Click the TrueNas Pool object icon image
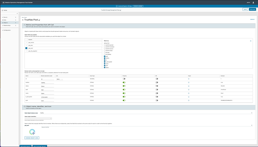 click(32, 132)
